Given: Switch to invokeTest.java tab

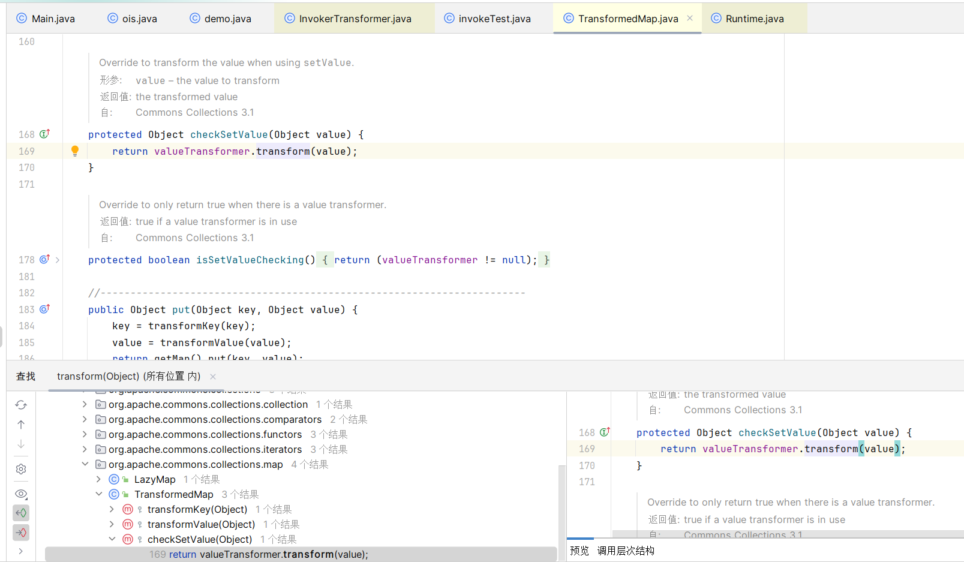Looking at the screenshot, I should pyautogui.click(x=488, y=19).
